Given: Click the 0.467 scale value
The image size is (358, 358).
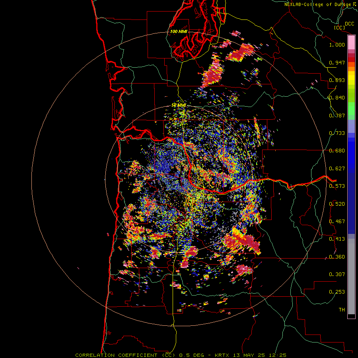Looking at the screenshot, I should (x=337, y=222).
